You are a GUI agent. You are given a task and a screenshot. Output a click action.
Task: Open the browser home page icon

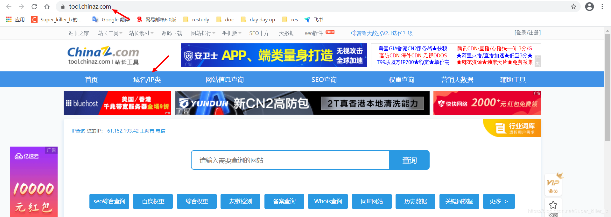click(x=47, y=7)
